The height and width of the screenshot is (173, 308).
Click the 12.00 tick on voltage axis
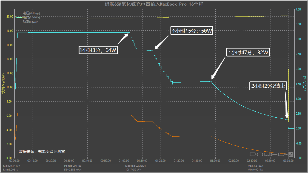[x=10, y=73]
